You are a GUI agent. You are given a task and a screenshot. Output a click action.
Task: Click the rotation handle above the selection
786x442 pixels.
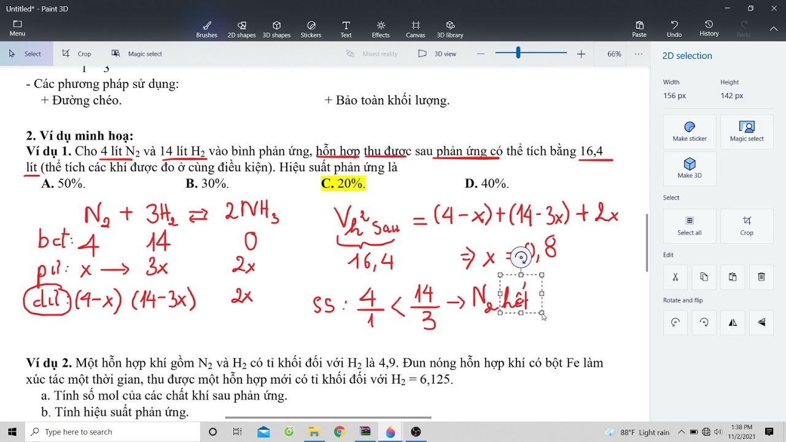click(521, 258)
